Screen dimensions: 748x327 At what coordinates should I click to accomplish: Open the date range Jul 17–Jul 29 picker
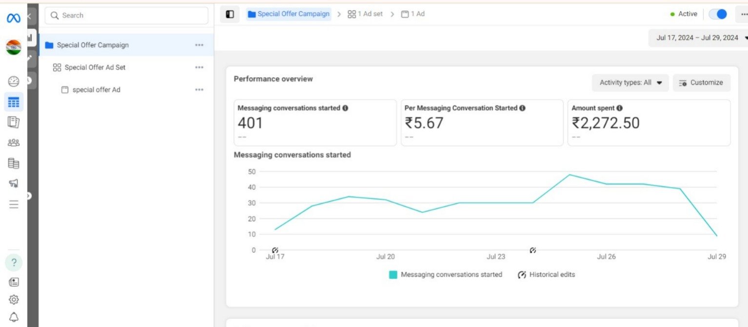[698, 38]
